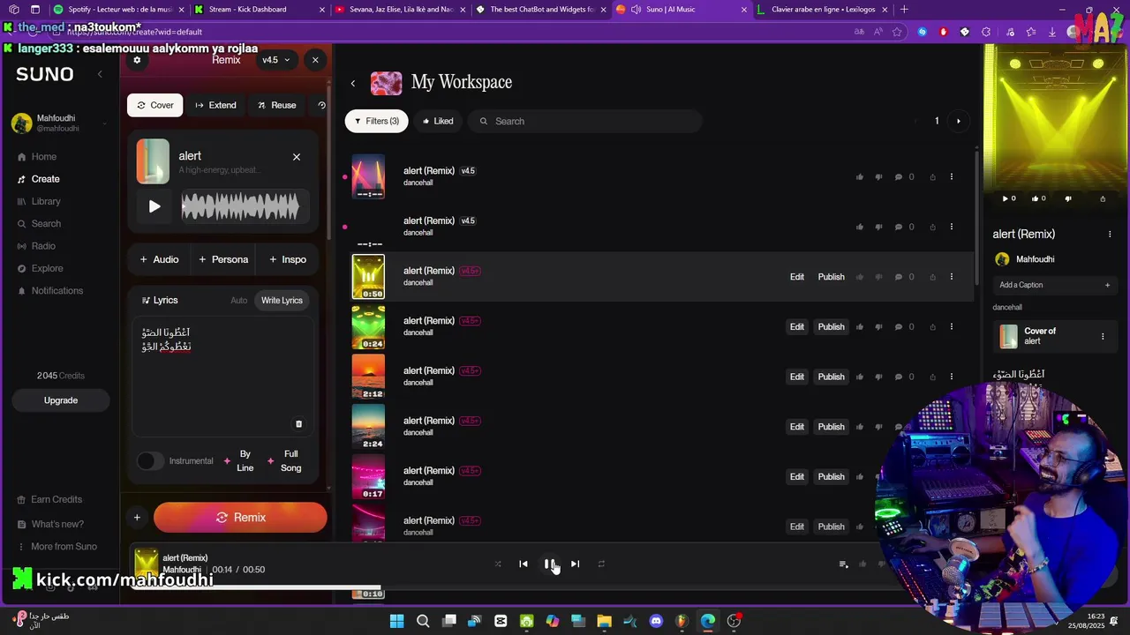Select the Extend tab
This screenshot has height=635, width=1130.
point(215,105)
